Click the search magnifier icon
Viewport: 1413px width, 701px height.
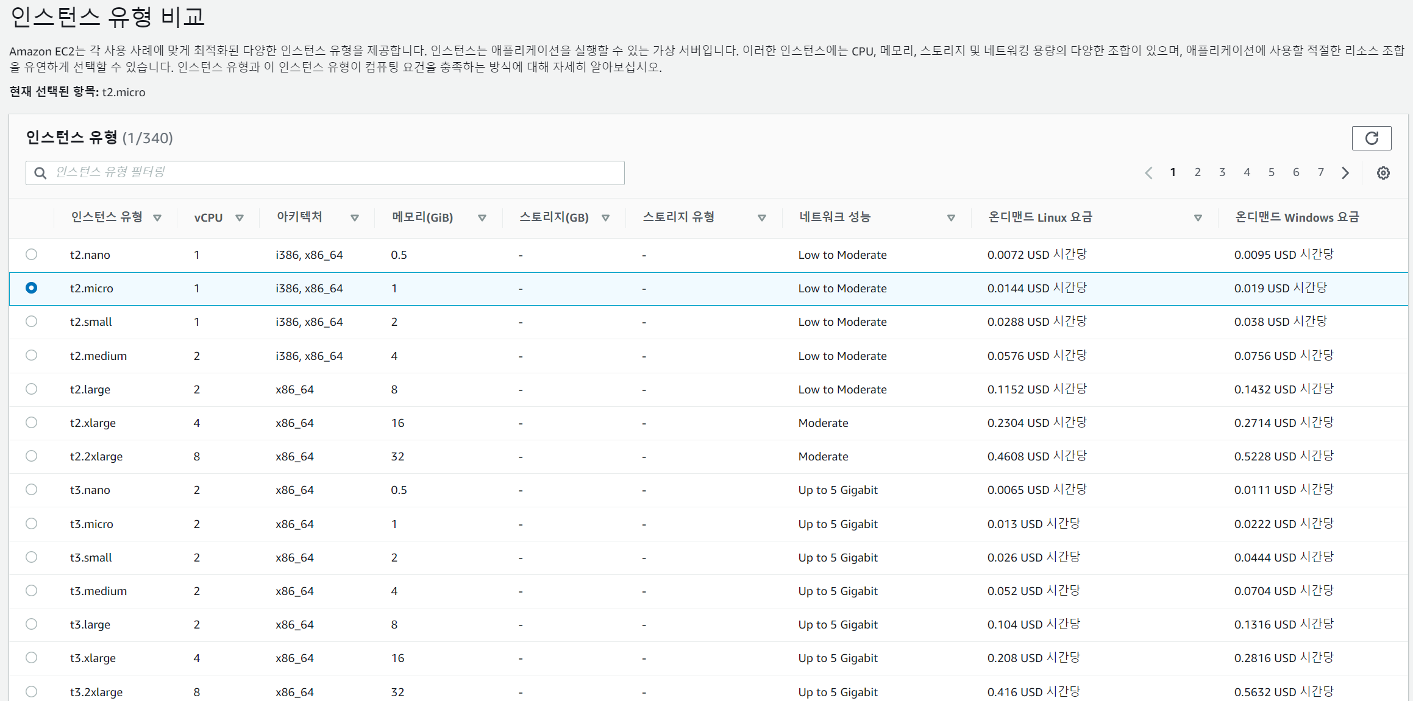[40, 173]
